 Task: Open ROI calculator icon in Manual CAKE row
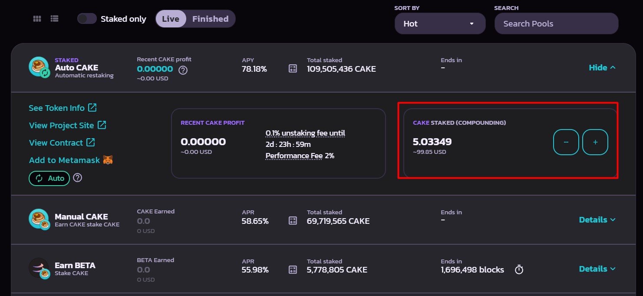pyautogui.click(x=293, y=220)
